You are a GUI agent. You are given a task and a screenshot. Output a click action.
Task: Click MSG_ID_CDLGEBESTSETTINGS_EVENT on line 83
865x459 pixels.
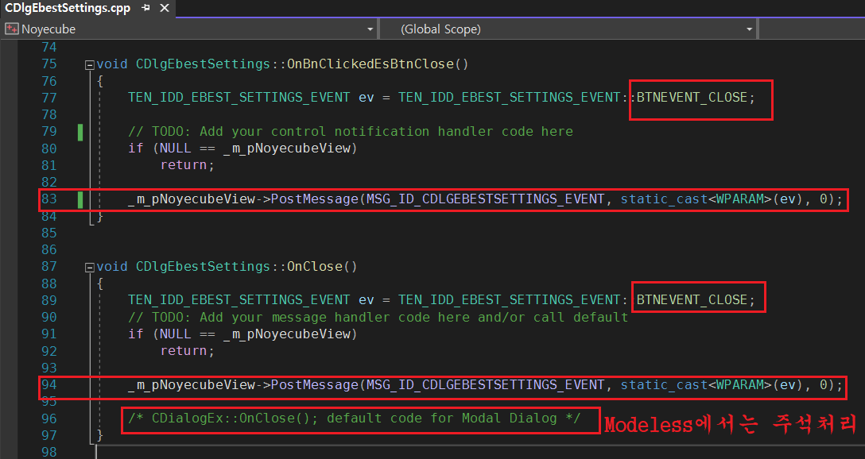pyautogui.click(x=486, y=199)
